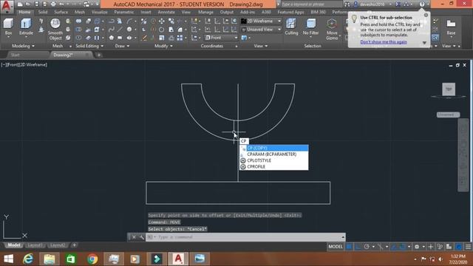The height and width of the screenshot is (266, 473).
Task: Switch to the Start document tab
Action: click(15, 55)
